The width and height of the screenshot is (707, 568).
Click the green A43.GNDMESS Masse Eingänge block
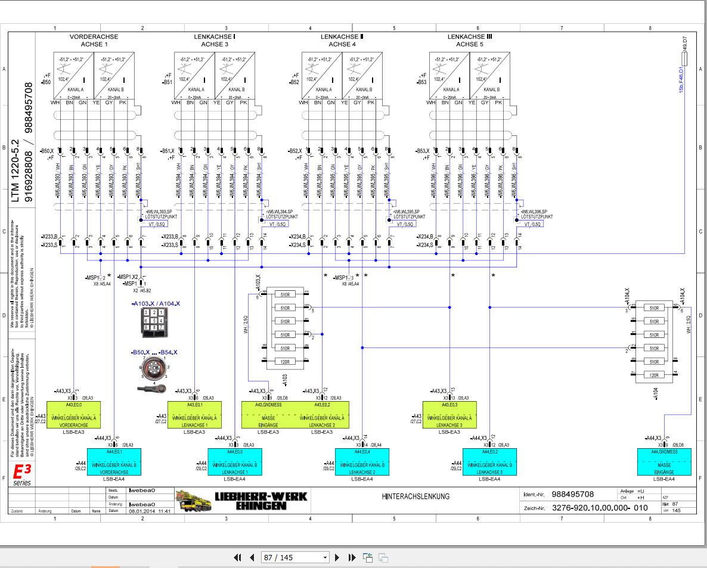point(268,415)
